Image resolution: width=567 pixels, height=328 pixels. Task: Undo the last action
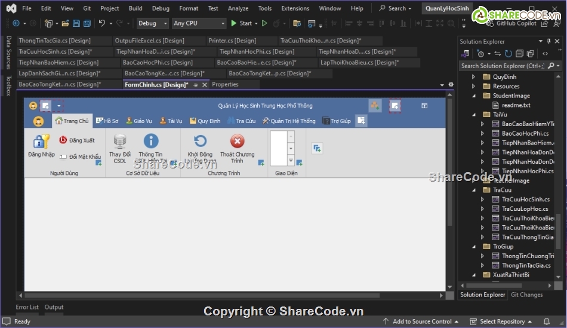click(x=102, y=23)
